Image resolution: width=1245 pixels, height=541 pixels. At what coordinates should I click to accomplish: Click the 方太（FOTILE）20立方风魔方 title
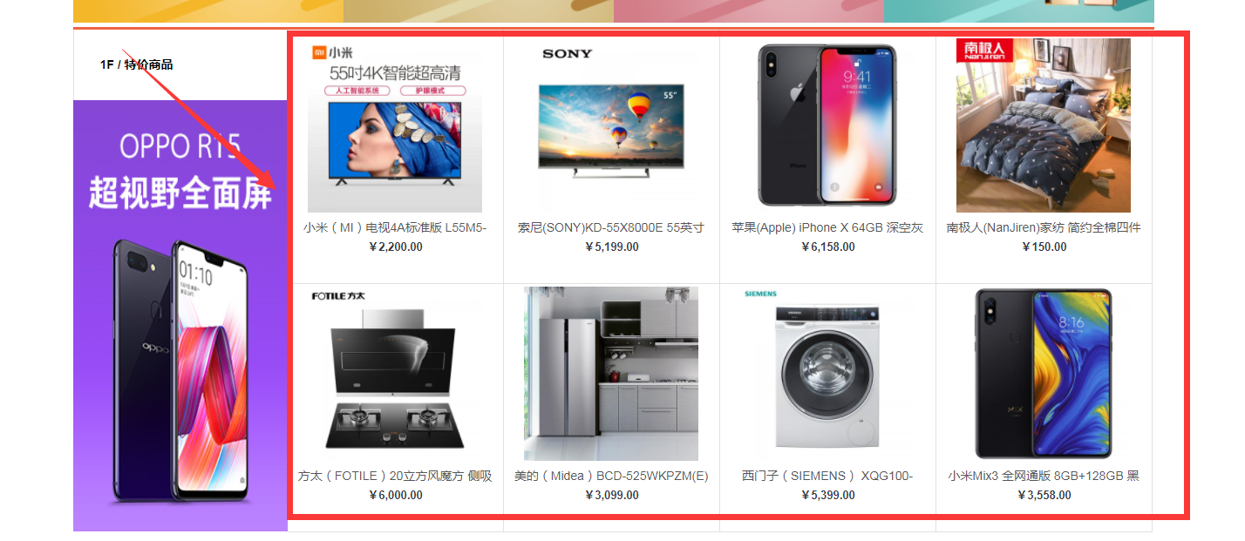pyautogui.click(x=395, y=476)
